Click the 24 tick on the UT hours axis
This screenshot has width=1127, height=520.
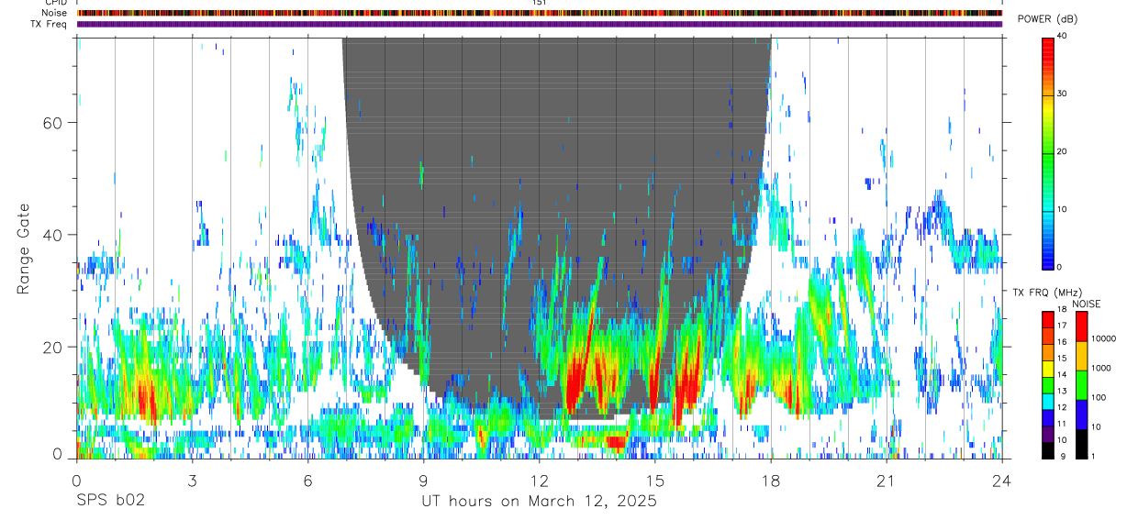1001,480
